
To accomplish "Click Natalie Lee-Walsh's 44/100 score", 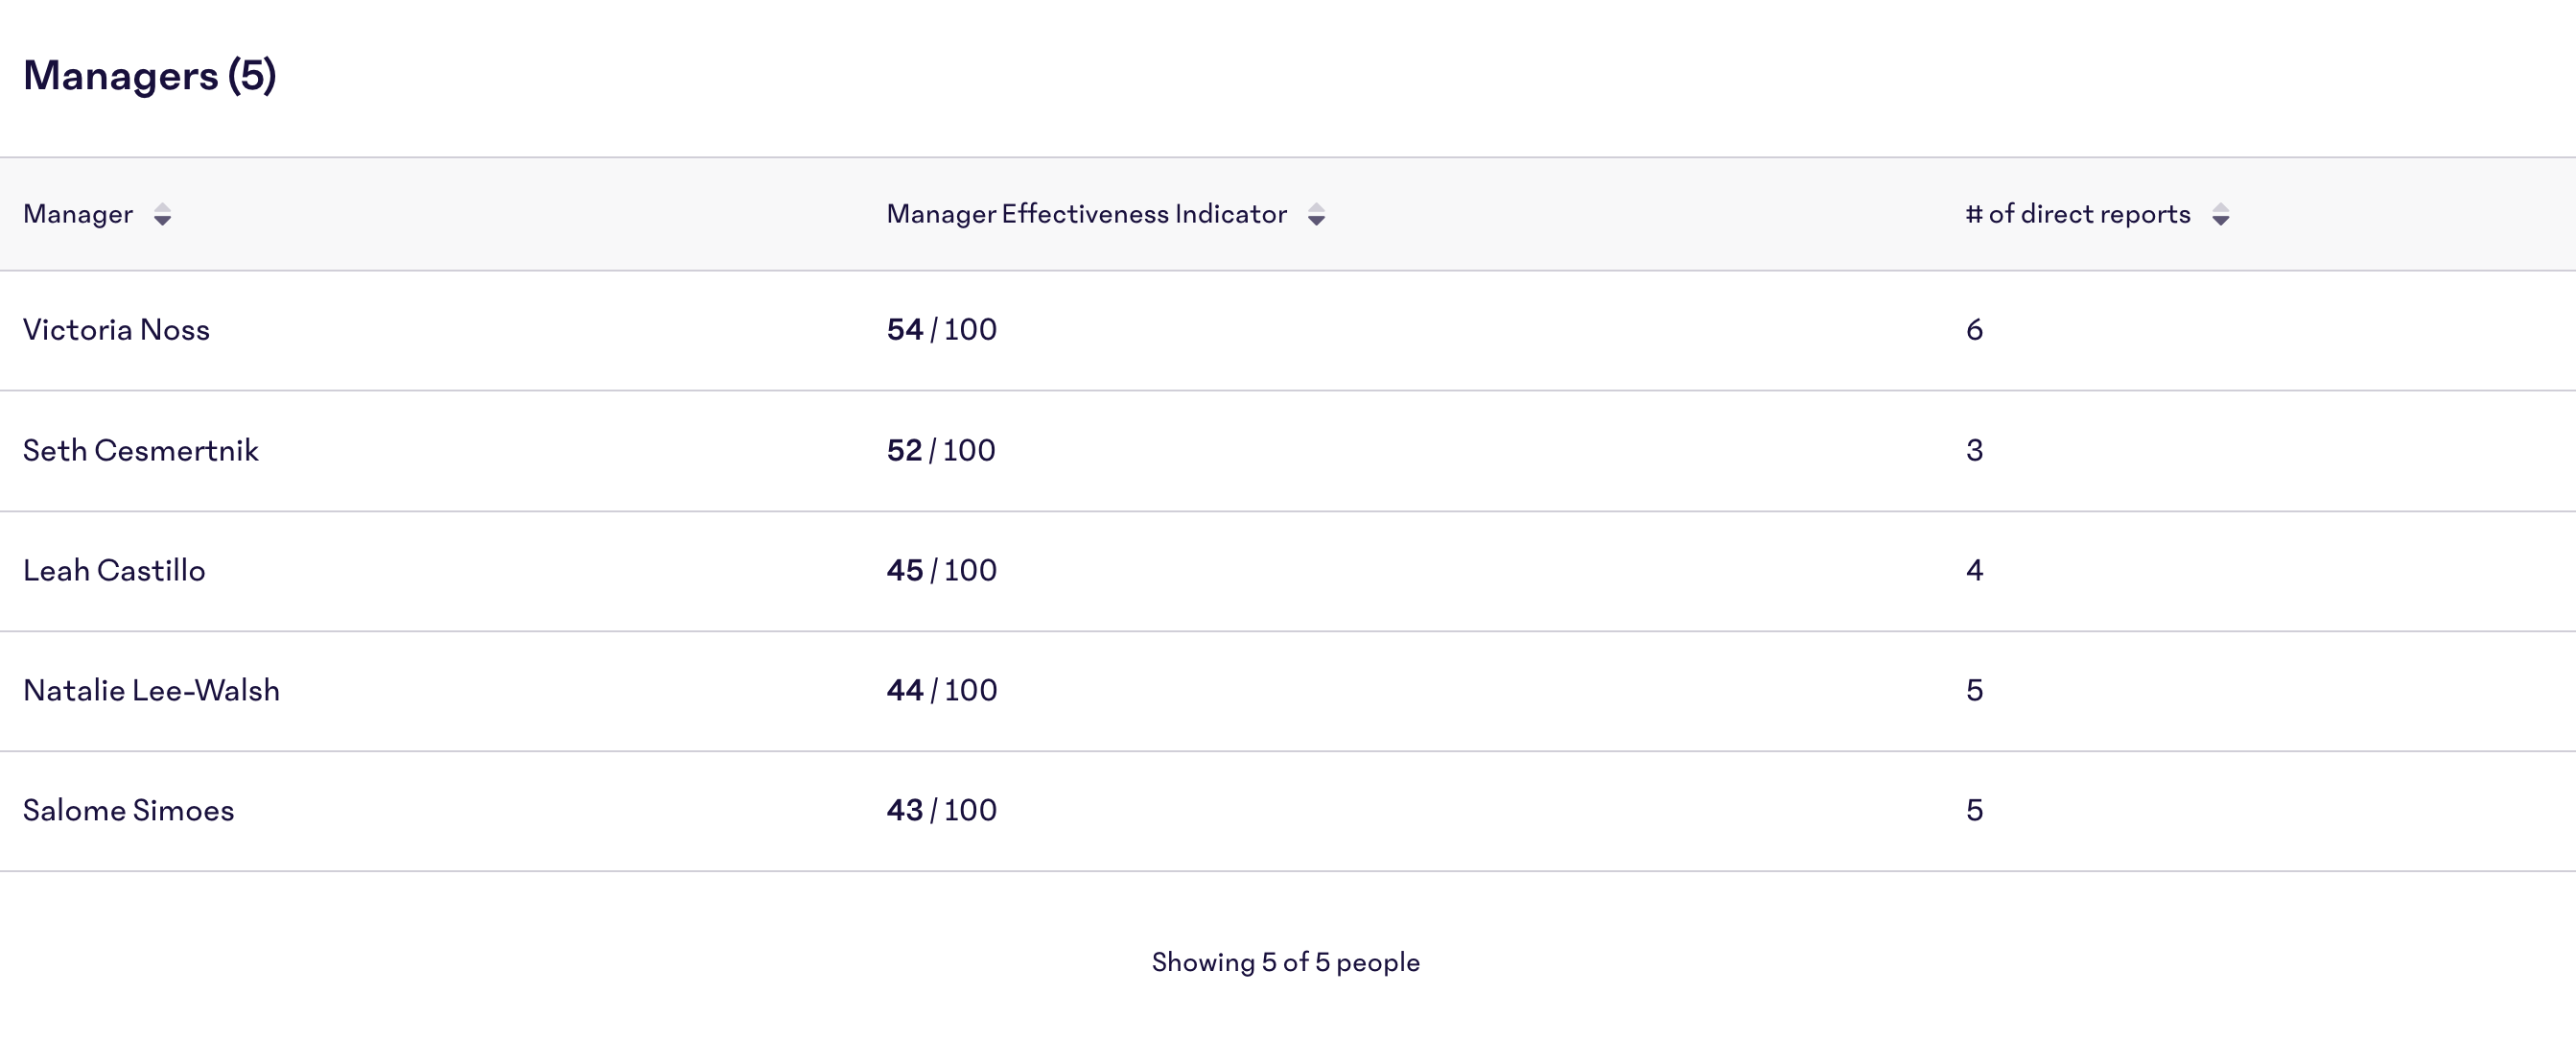I will [941, 689].
